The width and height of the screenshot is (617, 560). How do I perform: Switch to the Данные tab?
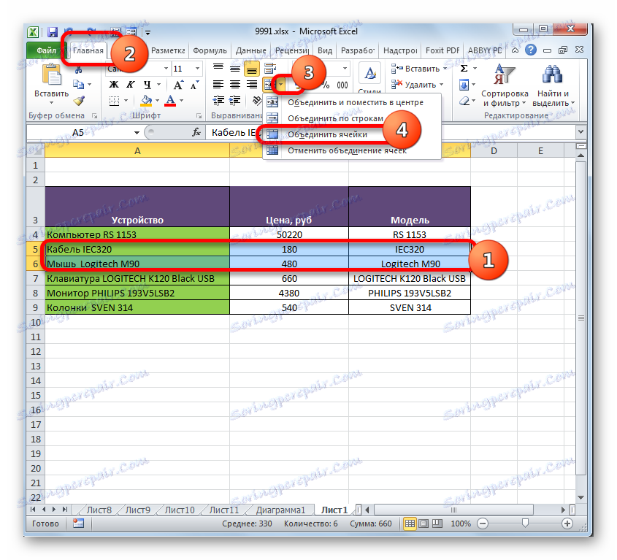click(x=251, y=50)
